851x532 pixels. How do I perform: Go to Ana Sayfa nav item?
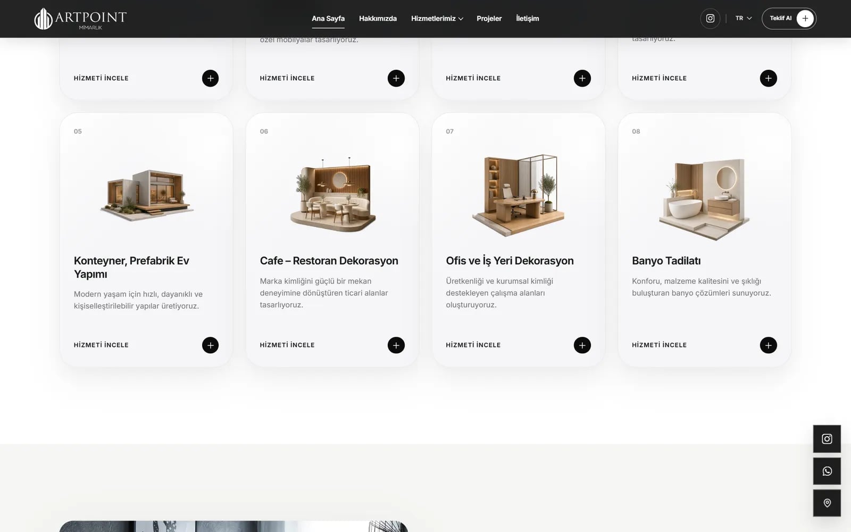coord(328,19)
